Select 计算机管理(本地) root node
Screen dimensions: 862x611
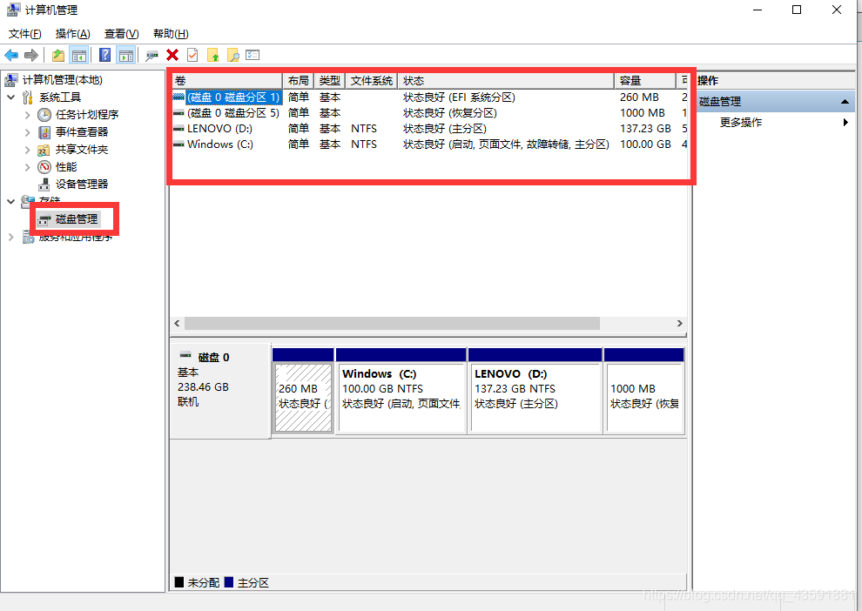[x=62, y=80]
